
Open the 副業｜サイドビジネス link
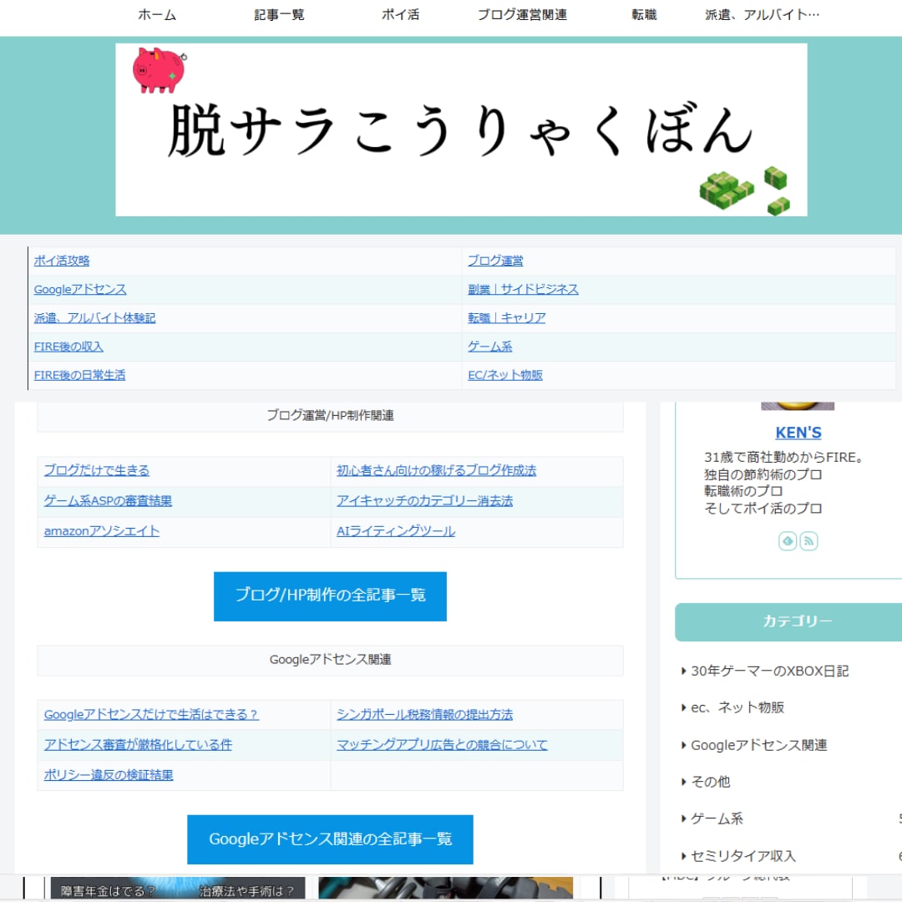coord(523,289)
